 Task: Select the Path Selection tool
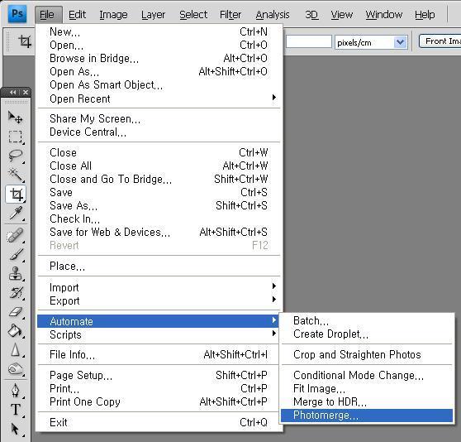(15, 429)
